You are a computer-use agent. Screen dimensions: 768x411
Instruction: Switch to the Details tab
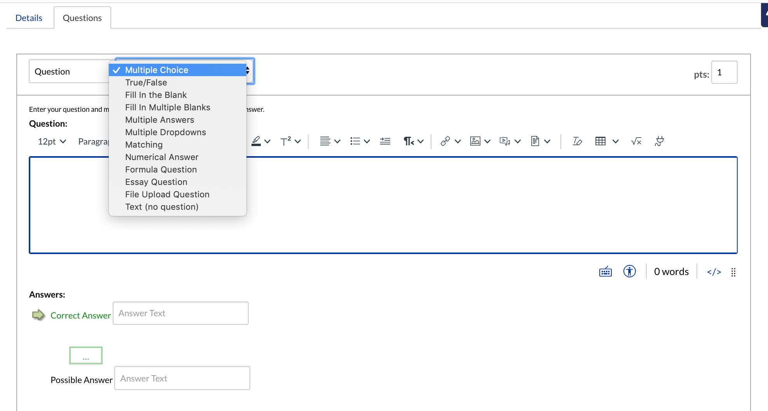pos(29,18)
